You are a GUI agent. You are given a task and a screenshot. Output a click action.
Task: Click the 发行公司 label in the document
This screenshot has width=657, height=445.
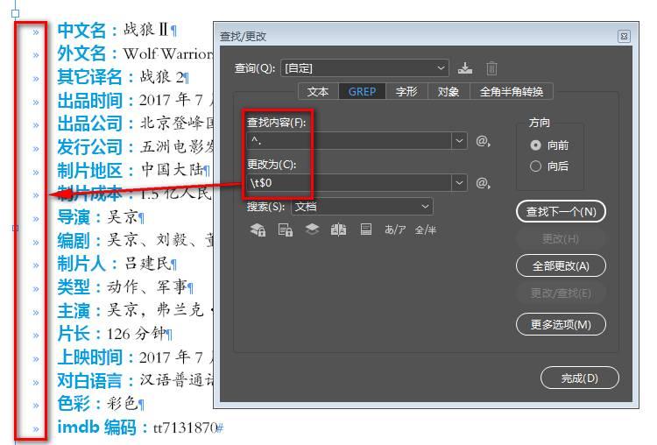click(x=89, y=147)
